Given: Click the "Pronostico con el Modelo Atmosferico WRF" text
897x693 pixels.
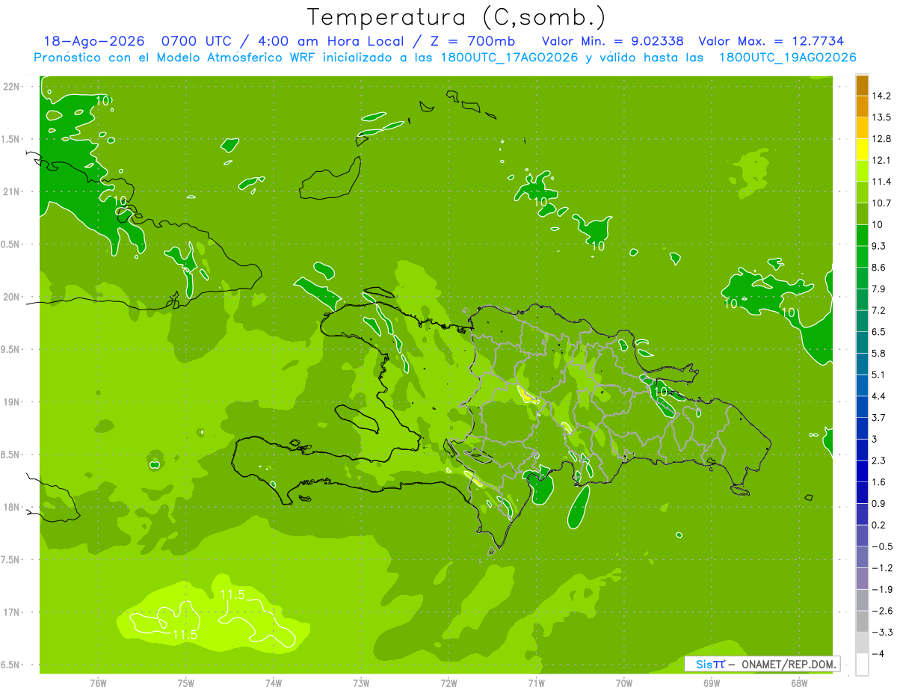Looking at the screenshot, I should (x=175, y=58).
